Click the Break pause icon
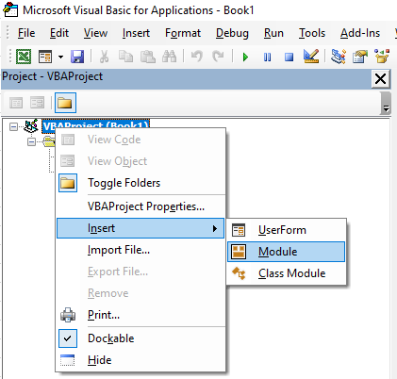 pyautogui.click(x=267, y=58)
